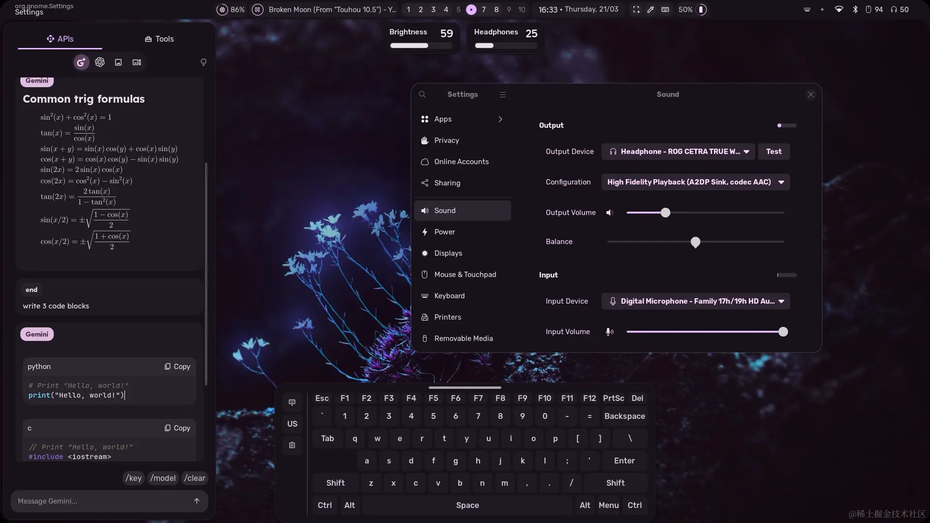
Task: Switch to the Tools tab
Action: click(x=159, y=39)
